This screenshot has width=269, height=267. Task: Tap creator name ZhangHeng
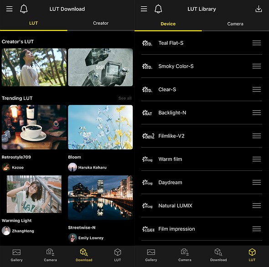23,231
